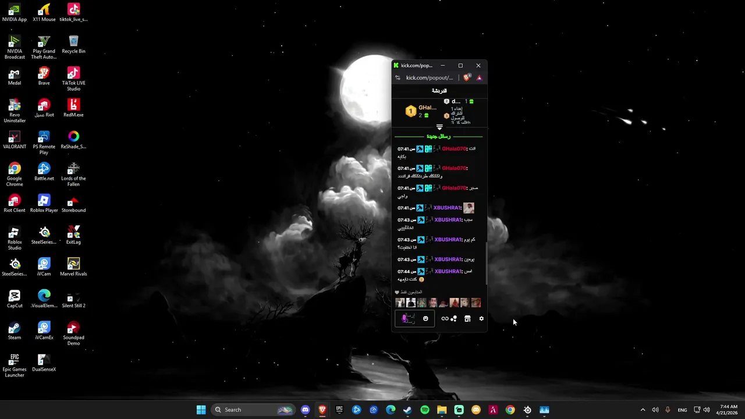Screen dimensions: 745x419
Task: Select Soundpad Demo desktop shortcut
Action: [x=73, y=333]
